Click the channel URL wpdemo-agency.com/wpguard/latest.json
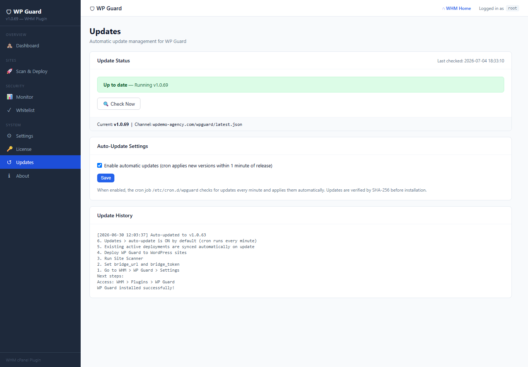This screenshot has height=367, width=528. (x=197, y=124)
